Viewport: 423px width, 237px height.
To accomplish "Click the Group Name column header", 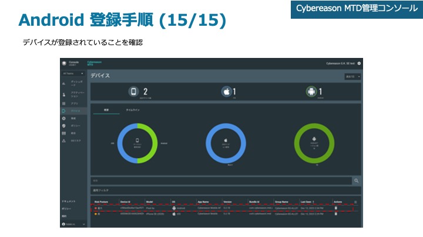I will coord(281,202).
